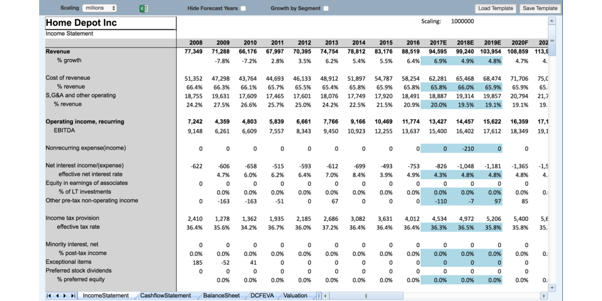The image size is (602, 301).
Task: Click the vertical scrollbar up arrow
Action: pos(552,20)
